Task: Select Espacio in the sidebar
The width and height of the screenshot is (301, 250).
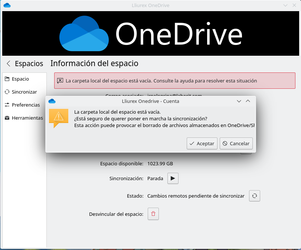Action: pyautogui.click(x=20, y=79)
